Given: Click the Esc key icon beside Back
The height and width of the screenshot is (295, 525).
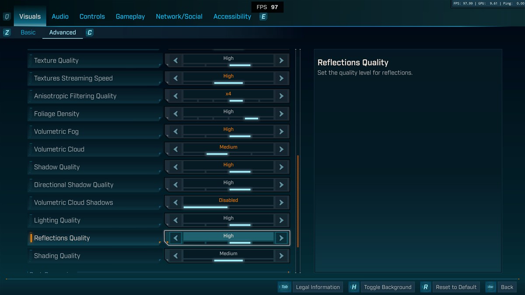Looking at the screenshot, I should click(x=490, y=287).
